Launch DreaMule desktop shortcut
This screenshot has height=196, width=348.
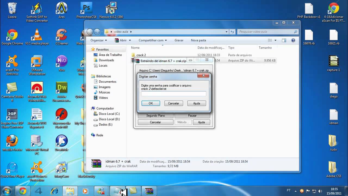coord(62,143)
